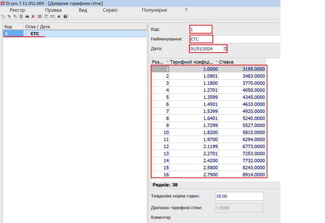
Task: Select coefficient cell 1.0000 in first row
Action: (x=194, y=69)
